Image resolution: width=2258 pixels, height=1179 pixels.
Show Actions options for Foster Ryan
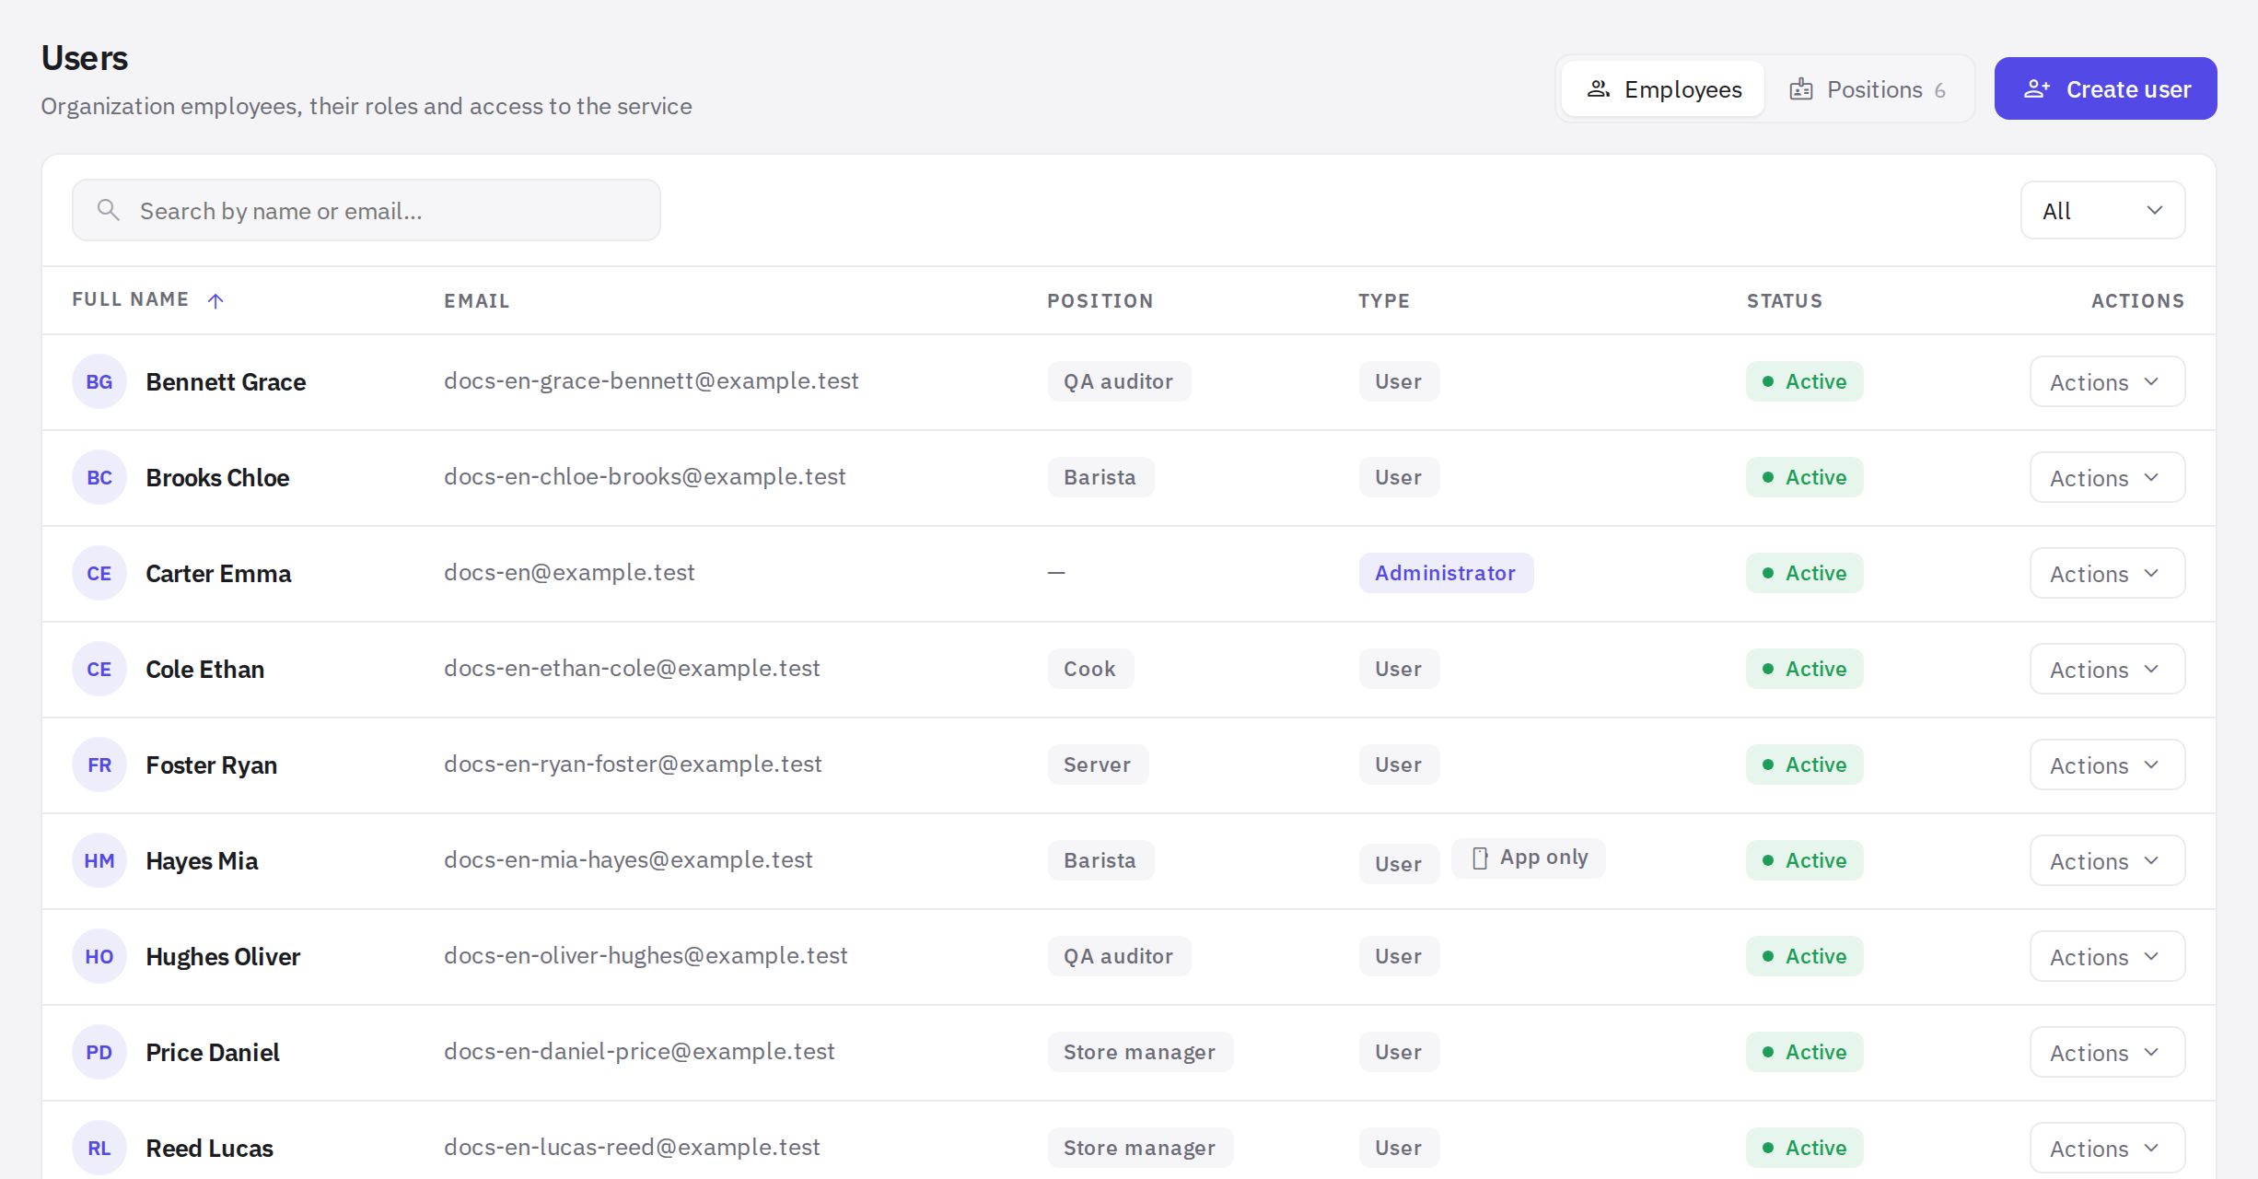click(2107, 765)
